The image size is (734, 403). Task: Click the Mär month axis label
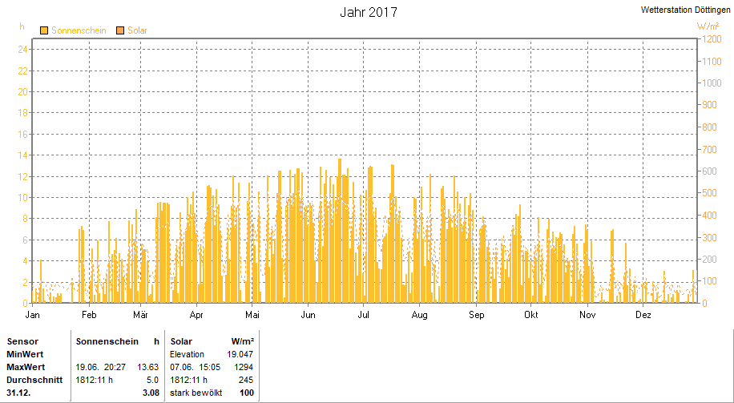140,315
